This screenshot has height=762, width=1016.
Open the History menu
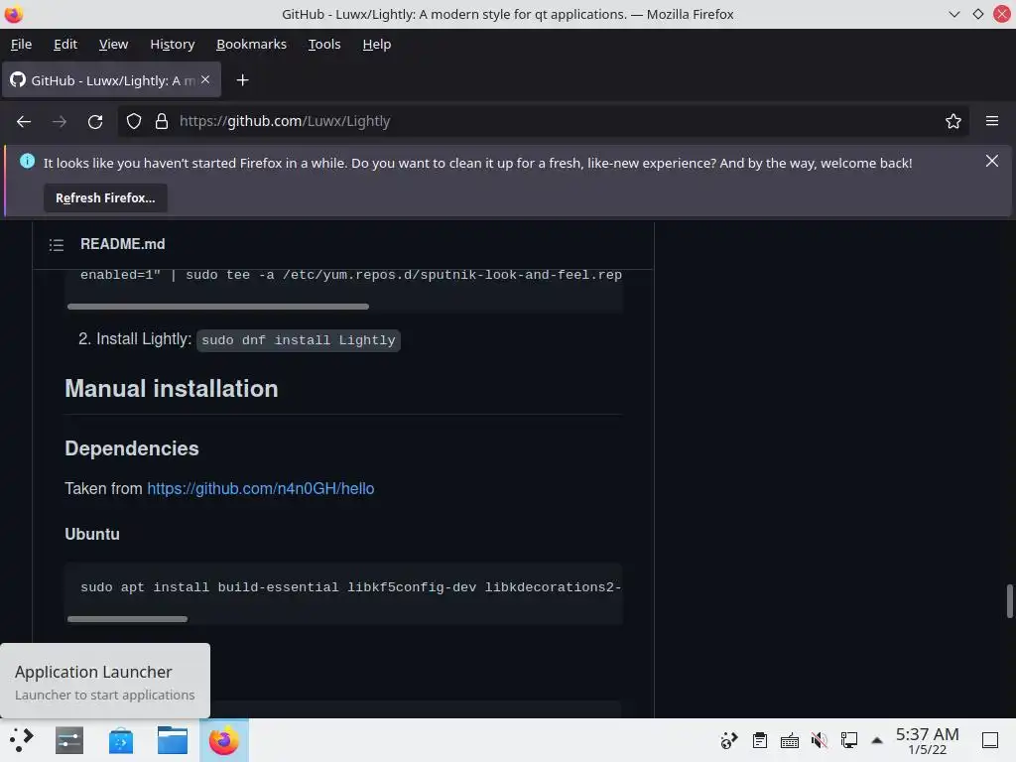173,44
